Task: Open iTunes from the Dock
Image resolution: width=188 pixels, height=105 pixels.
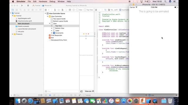Action: tap(111, 101)
